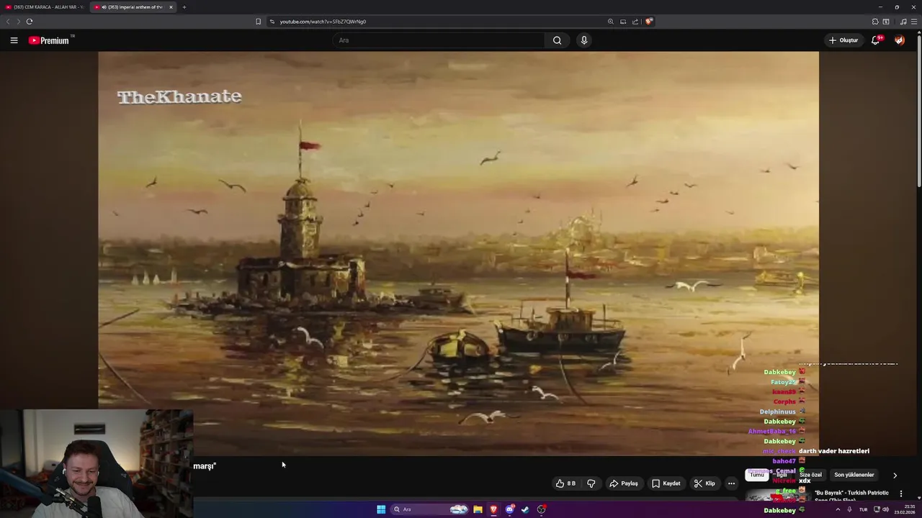Create a clip with Klip button
This screenshot has width=922, height=518.
click(x=704, y=483)
